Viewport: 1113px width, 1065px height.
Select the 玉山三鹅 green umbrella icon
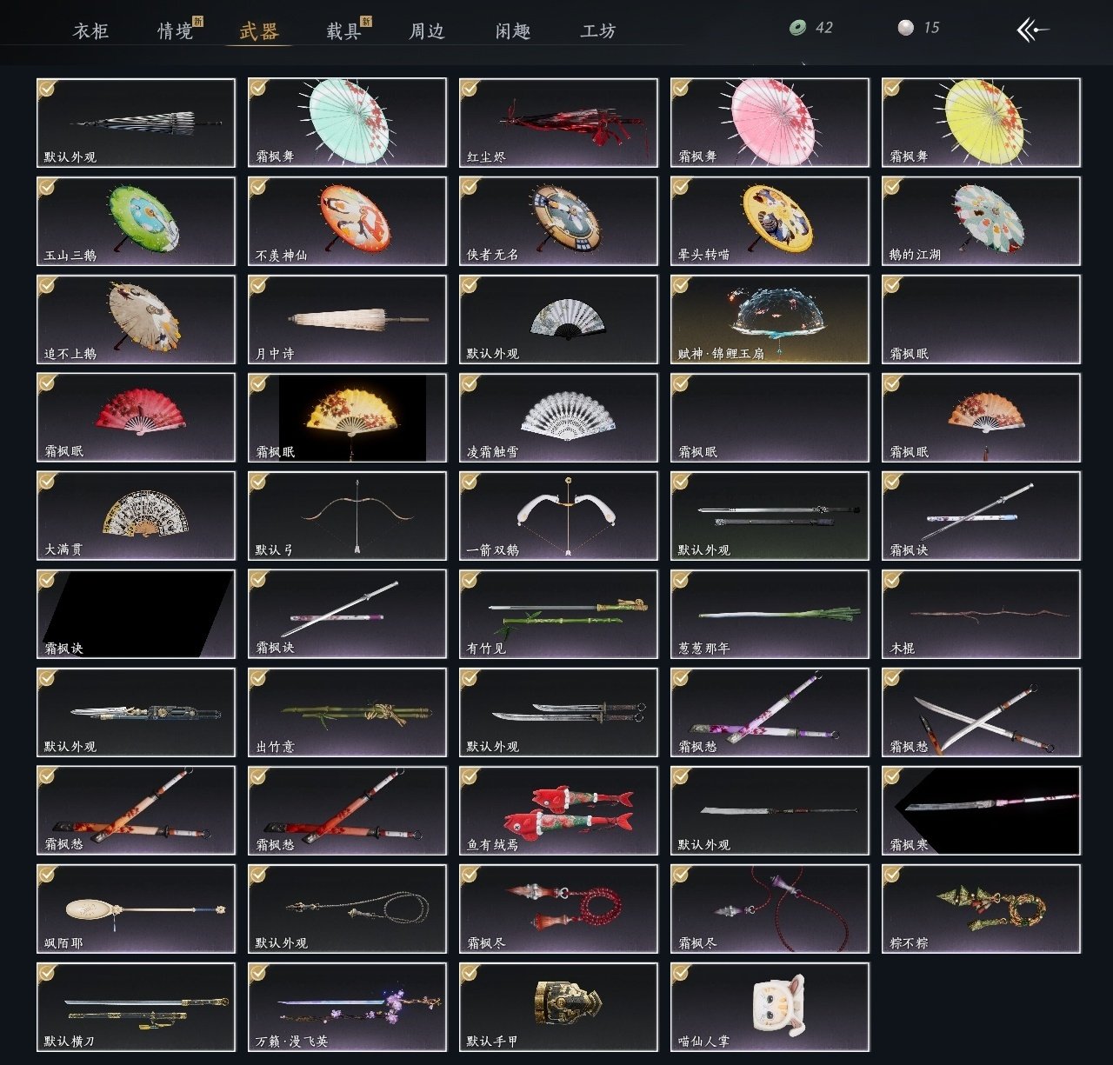tap(136, 221)
